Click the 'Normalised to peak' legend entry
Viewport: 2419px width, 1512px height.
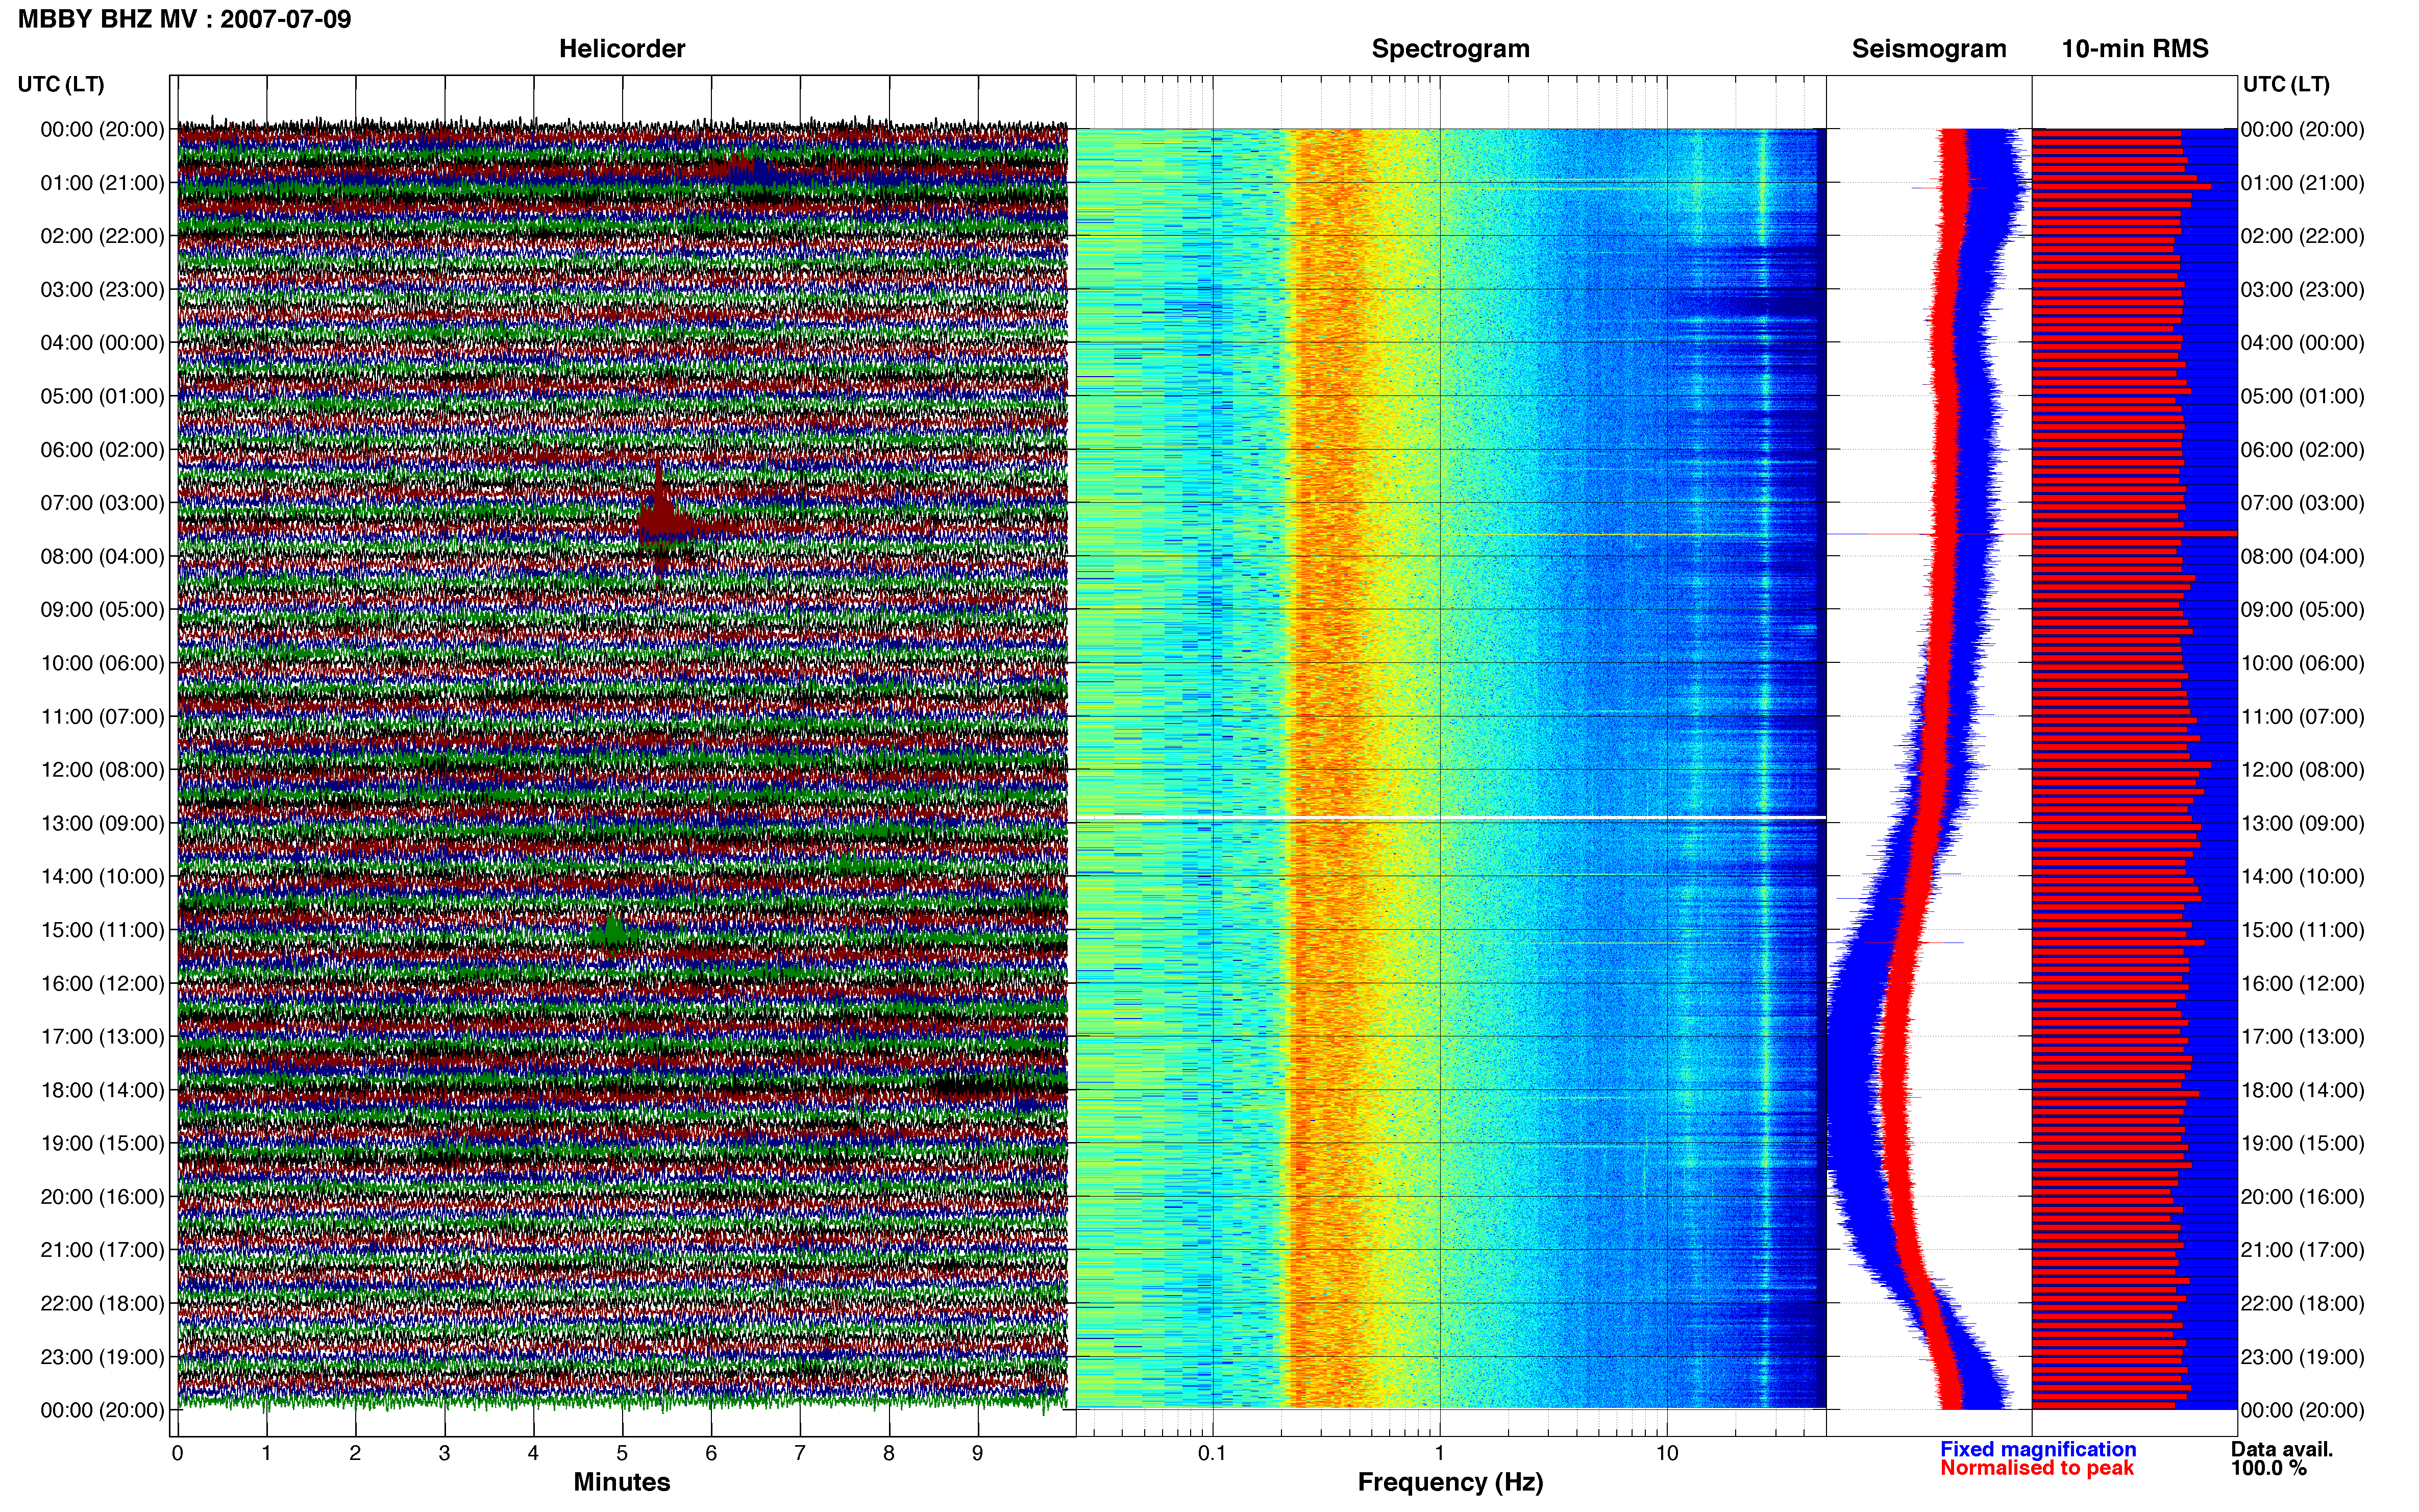pos(2037,1468)
